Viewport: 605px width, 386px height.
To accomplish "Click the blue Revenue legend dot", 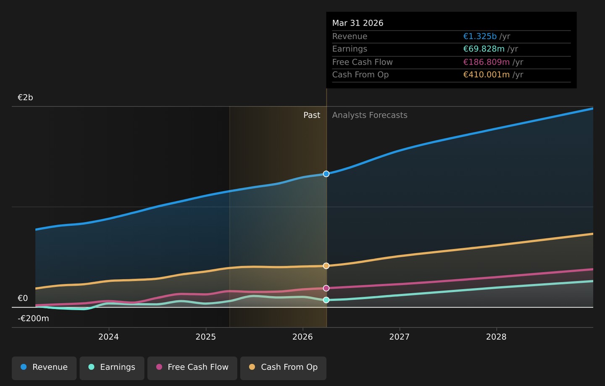I will tap(24, 367).
